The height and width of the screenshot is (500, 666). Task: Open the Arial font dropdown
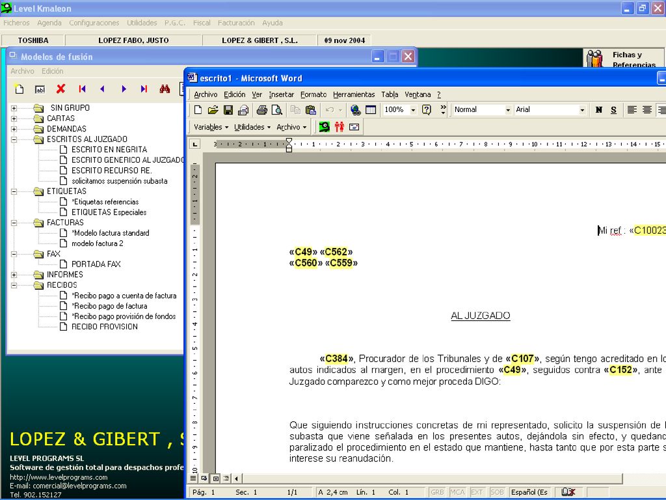click(x=582, y=109)
